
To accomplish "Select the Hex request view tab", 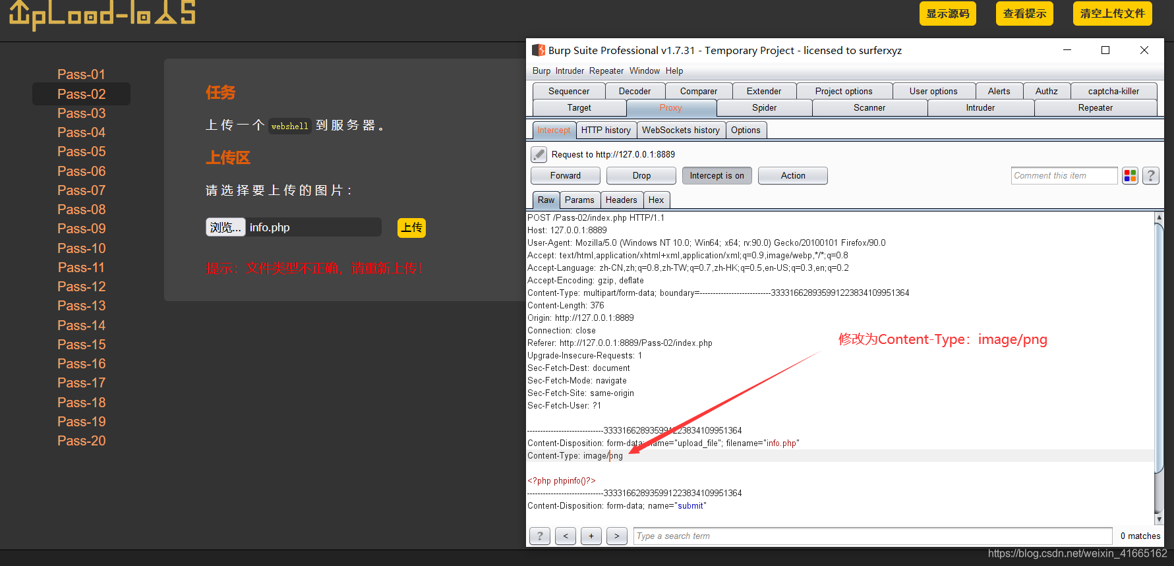I will [656, 200].
